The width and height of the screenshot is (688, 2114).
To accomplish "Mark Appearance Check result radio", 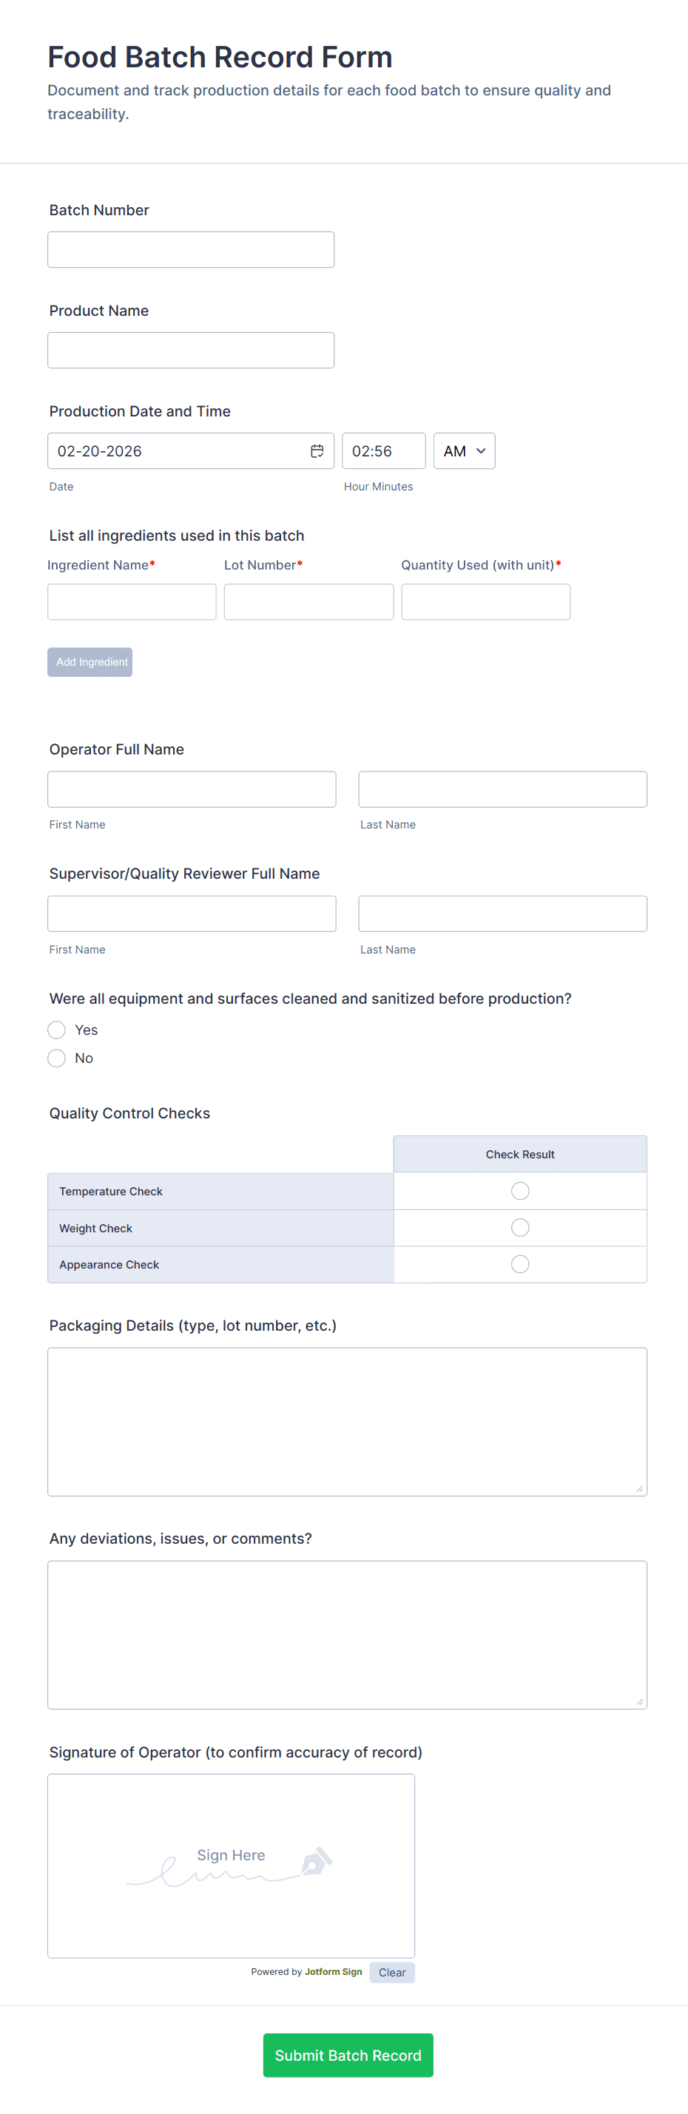I will (519, 1264).
